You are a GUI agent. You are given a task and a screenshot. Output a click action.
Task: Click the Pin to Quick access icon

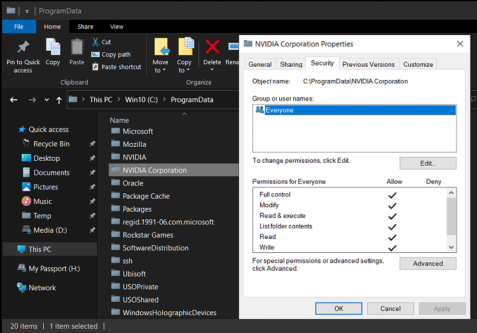click(23, 46)
